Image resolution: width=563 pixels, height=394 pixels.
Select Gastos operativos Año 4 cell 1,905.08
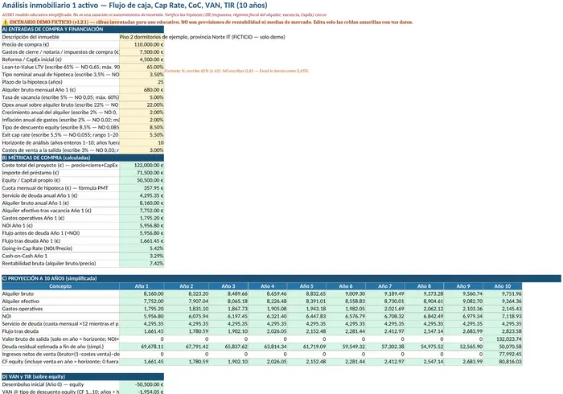click(268, 309)
